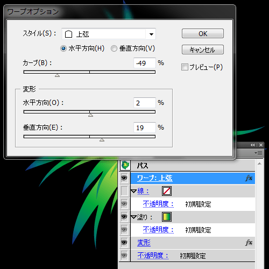This screenshot has width=269, height=269.
Task: Click the 上弦 arc style icon
Action: click(x=68, y=34)
